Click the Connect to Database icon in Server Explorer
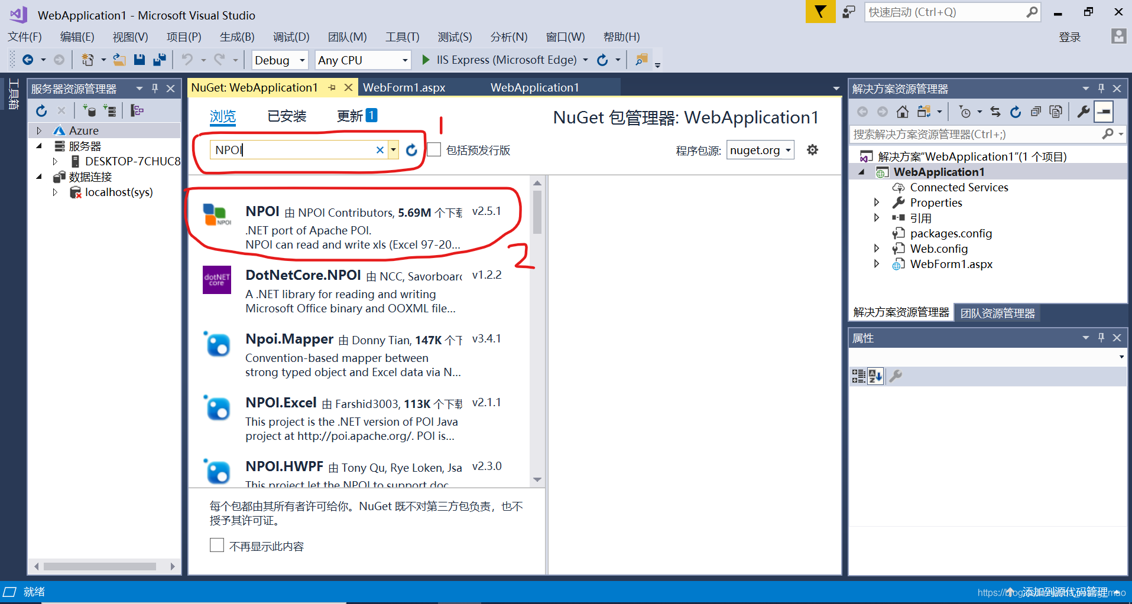Viewport: 1132px width, 604px height. [x=89, y=111]
